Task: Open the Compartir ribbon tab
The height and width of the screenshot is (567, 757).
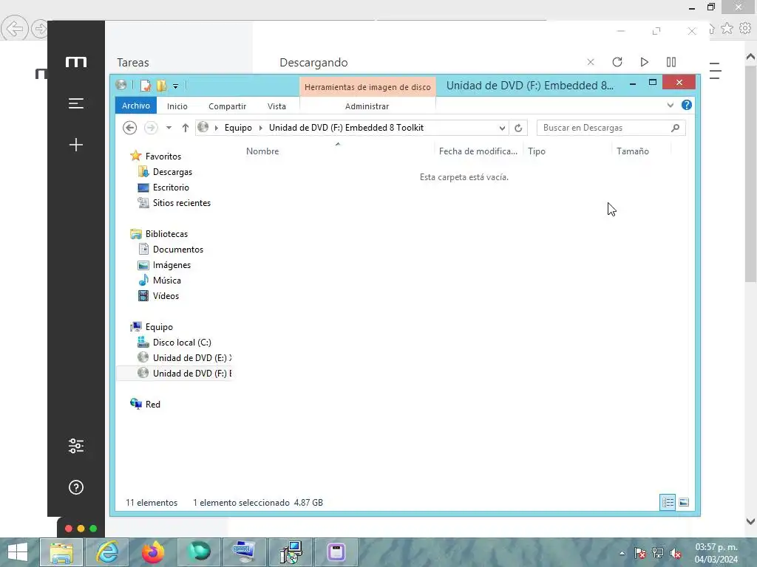Action: pyautogui.click(x=228, y=106)
